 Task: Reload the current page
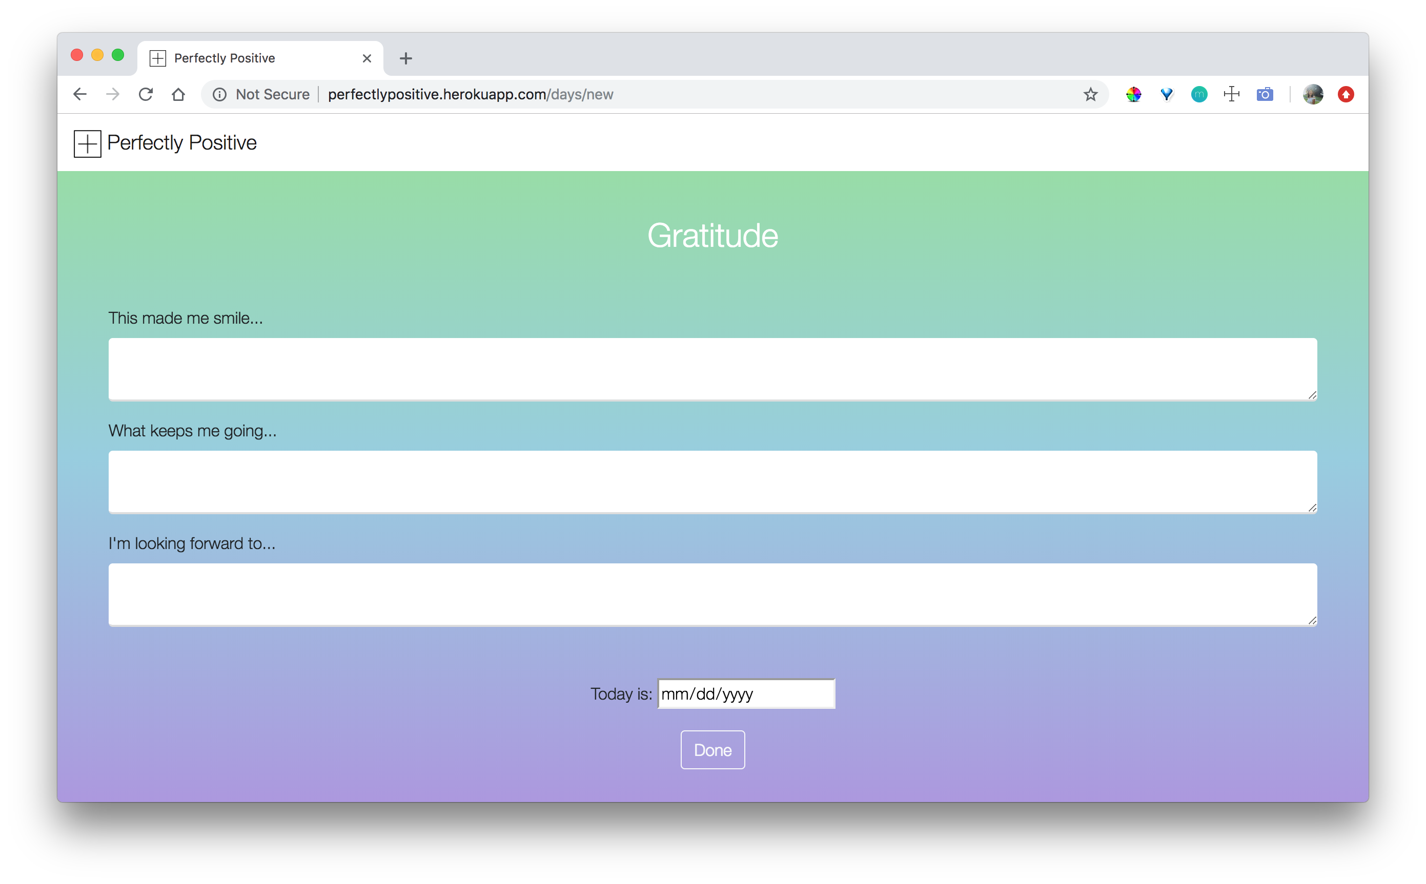(x=146, y=94)
